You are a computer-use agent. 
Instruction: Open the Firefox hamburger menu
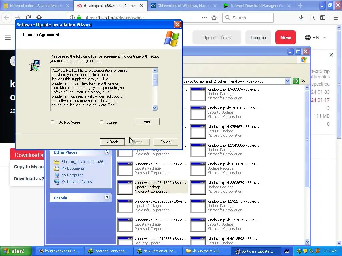tap(336, 18)
